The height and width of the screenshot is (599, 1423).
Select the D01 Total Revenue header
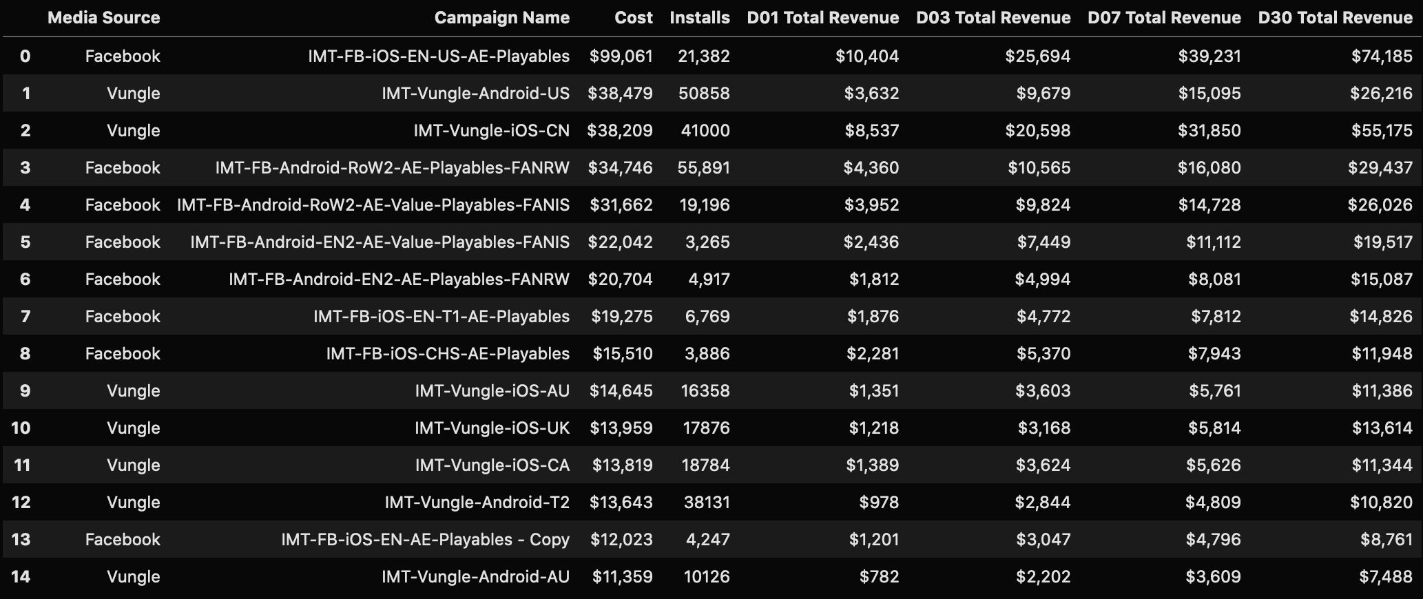coord(822,18)
